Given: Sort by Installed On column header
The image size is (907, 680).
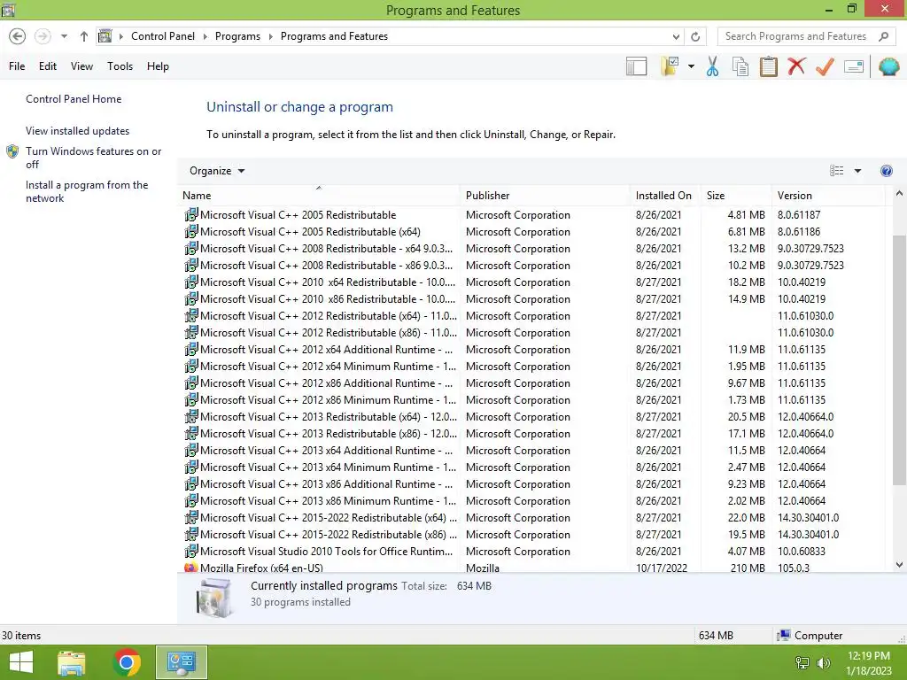Looking at the screenshot, I should [665, 196].
